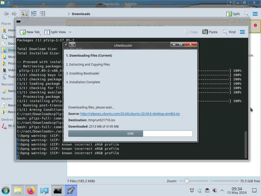Click the Destination /tmp/un921710.iso text
Image resolution: width=261 pixels, height=196 pixels.
click(92, 120)
